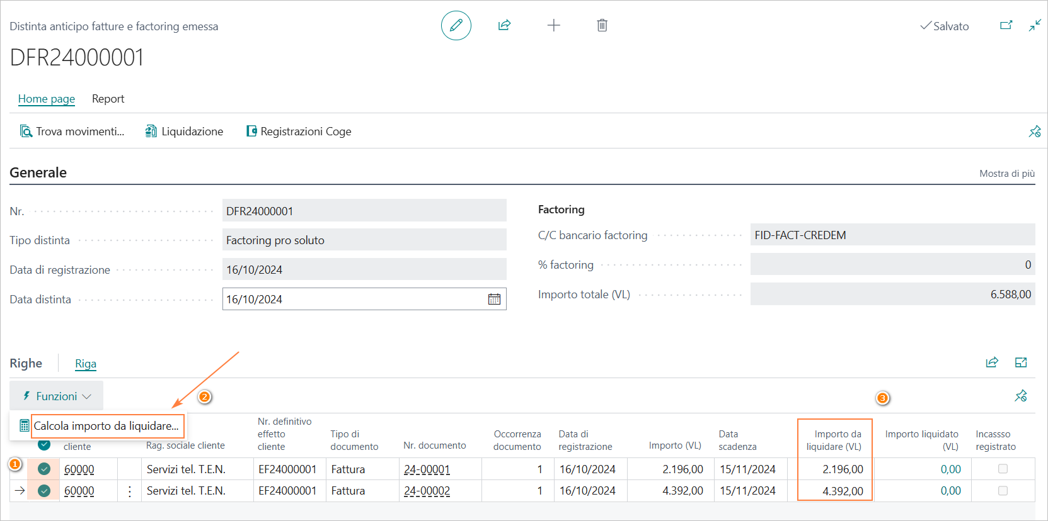Screen dimensions: 1048x521
Task: Toggle row selection checkmark for 24-00001
Action: [x=44, y=469]
